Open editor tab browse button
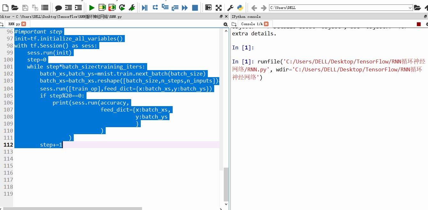This screenshot has width=428, height=210. [2, 24]
